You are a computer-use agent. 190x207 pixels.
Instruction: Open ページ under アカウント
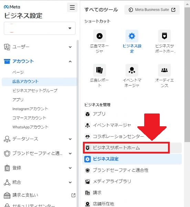pyautogui.click(x=18, y=72)
